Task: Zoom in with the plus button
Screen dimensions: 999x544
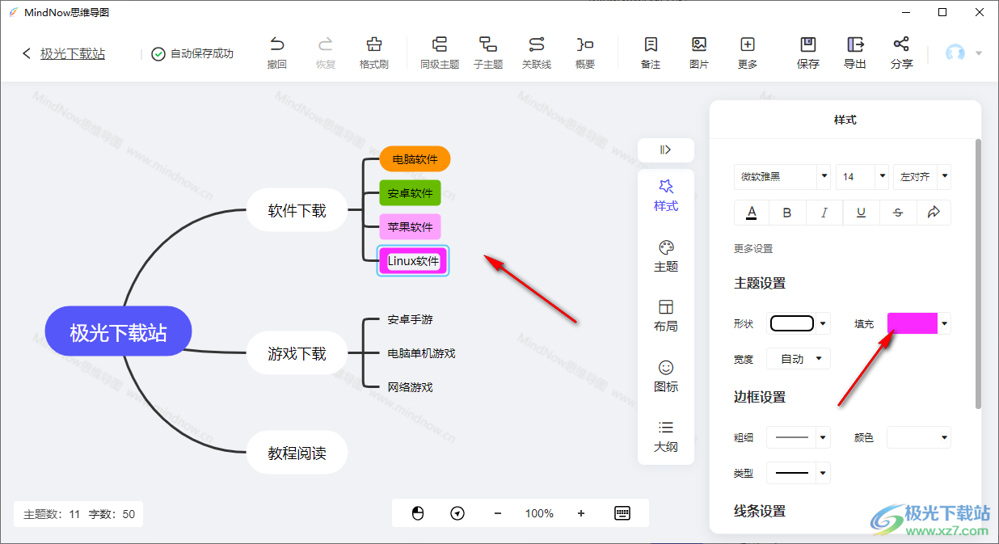Action: click(x=581, y=513)
